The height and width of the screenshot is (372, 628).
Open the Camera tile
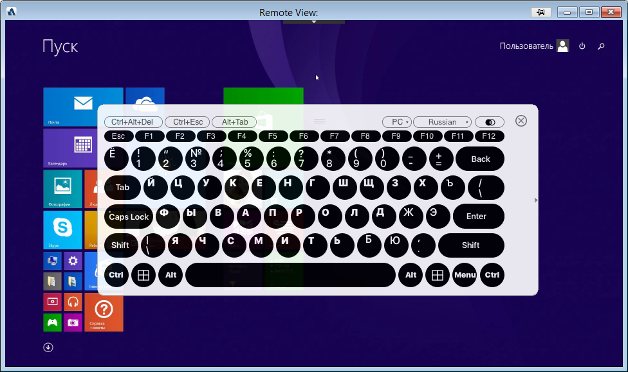(x=73, y=323)
